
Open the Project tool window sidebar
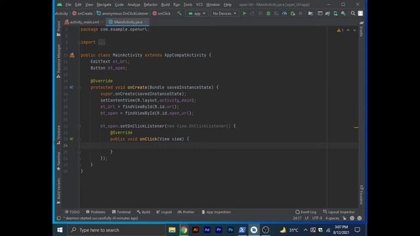point(58,29)
